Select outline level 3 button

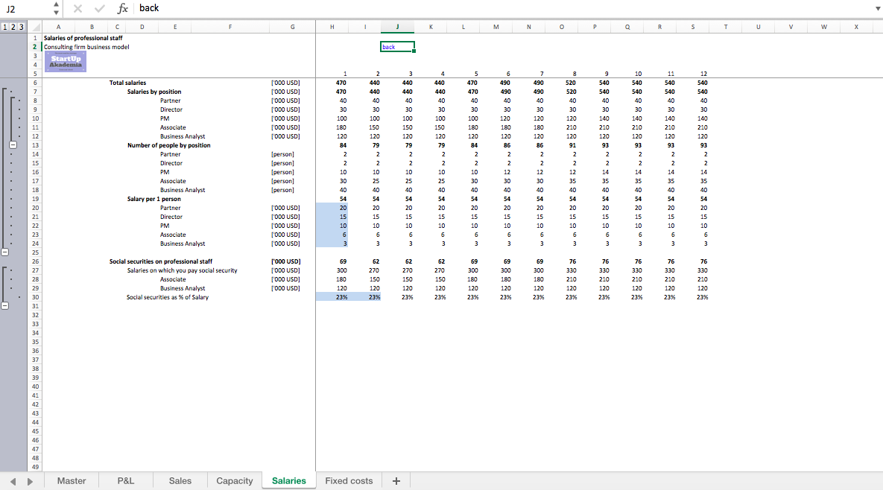(19, 26)
